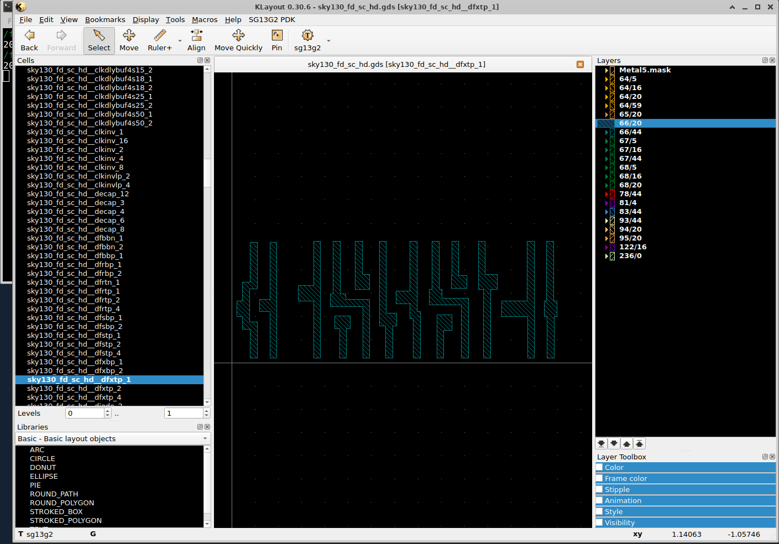Enable the Color checkbox in Layer Toolbox

[x=599, y=467]
